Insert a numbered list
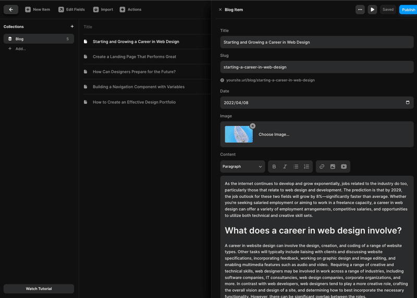 306,166
